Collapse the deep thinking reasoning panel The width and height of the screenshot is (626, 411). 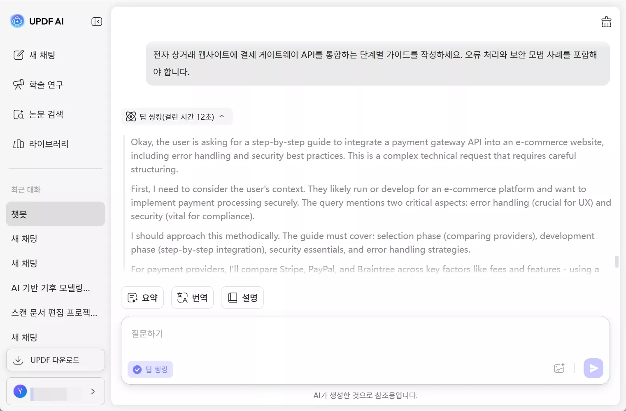coord(222,116)
